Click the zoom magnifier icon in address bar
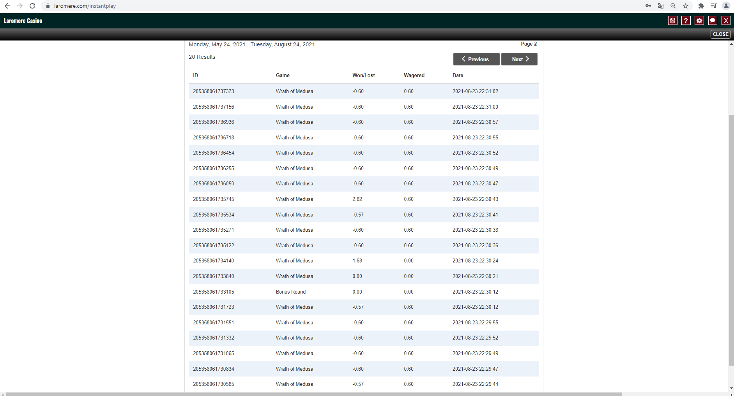Image resolution: width=734 pixels, height=396 pixels. click(673, 6)
